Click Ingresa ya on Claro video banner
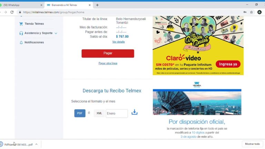This screenshot has height=149, width=265. tap(228, 64)
